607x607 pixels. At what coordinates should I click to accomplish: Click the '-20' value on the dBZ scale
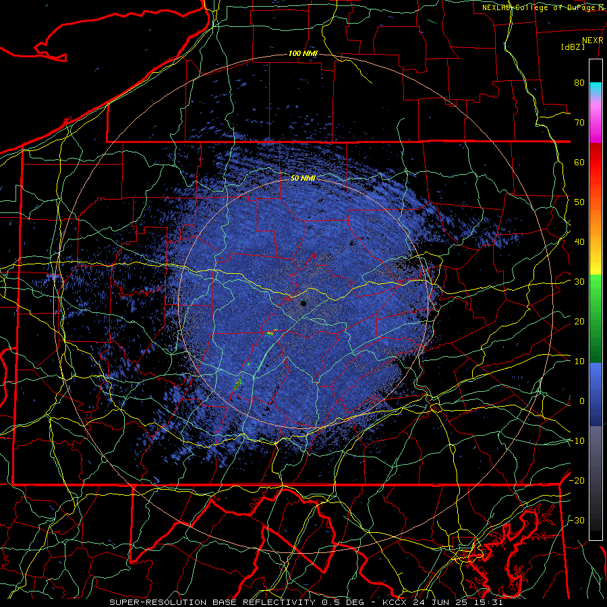[x=577, y=481]
